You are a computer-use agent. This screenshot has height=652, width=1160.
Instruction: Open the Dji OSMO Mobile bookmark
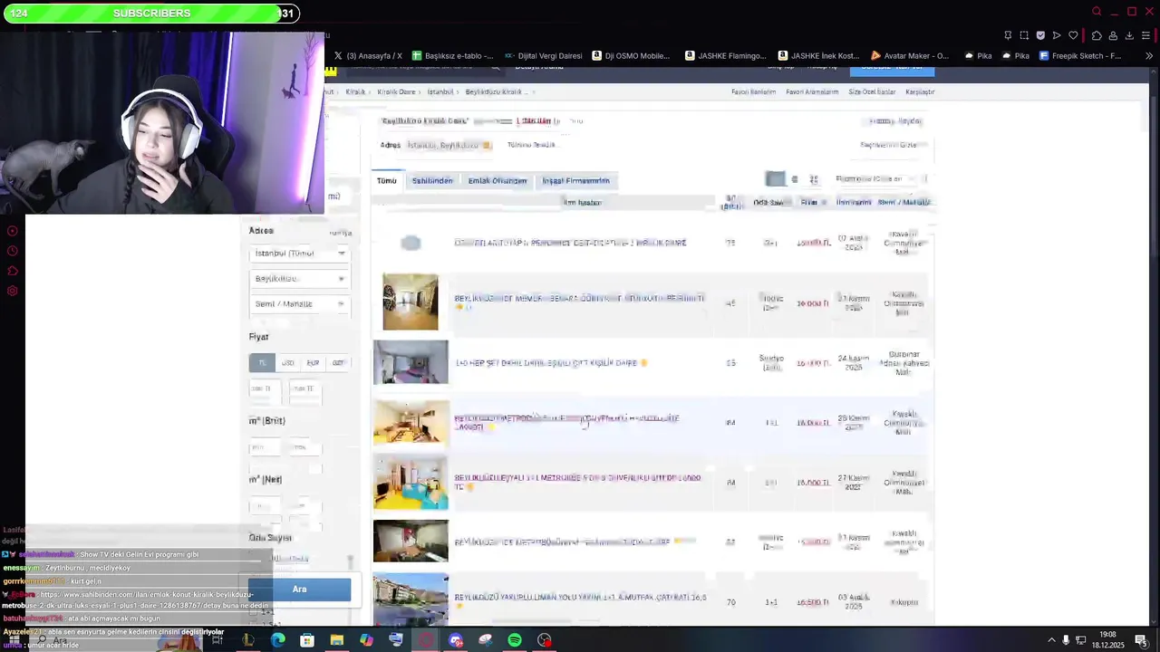pyautogui.click(x=631, y=55)
